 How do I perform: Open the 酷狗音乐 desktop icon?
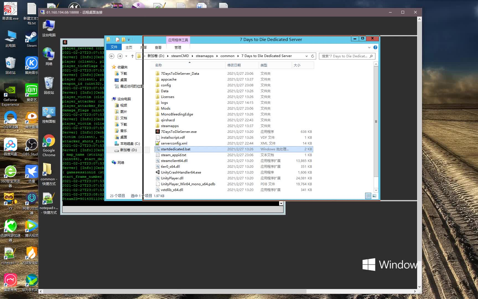point(32,66)
